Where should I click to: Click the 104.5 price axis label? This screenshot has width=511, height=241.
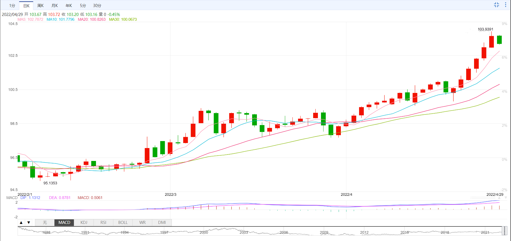click(13, 24)
